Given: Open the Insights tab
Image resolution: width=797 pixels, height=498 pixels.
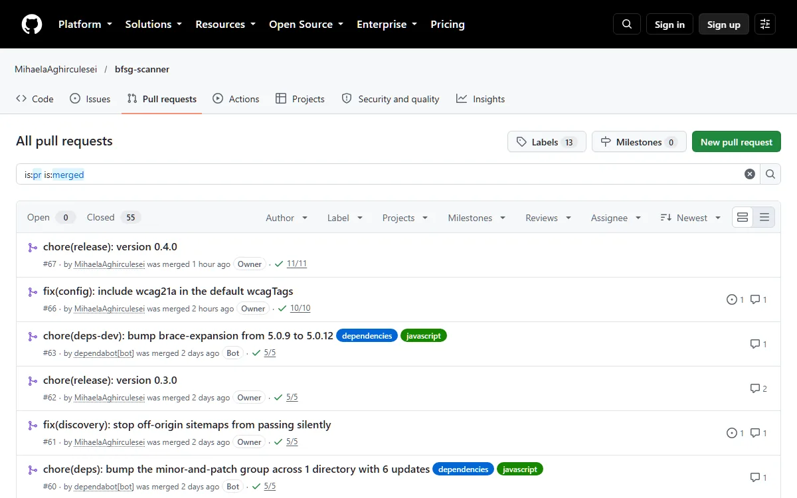Looking at the screenshot, I should tap(480, 99).
